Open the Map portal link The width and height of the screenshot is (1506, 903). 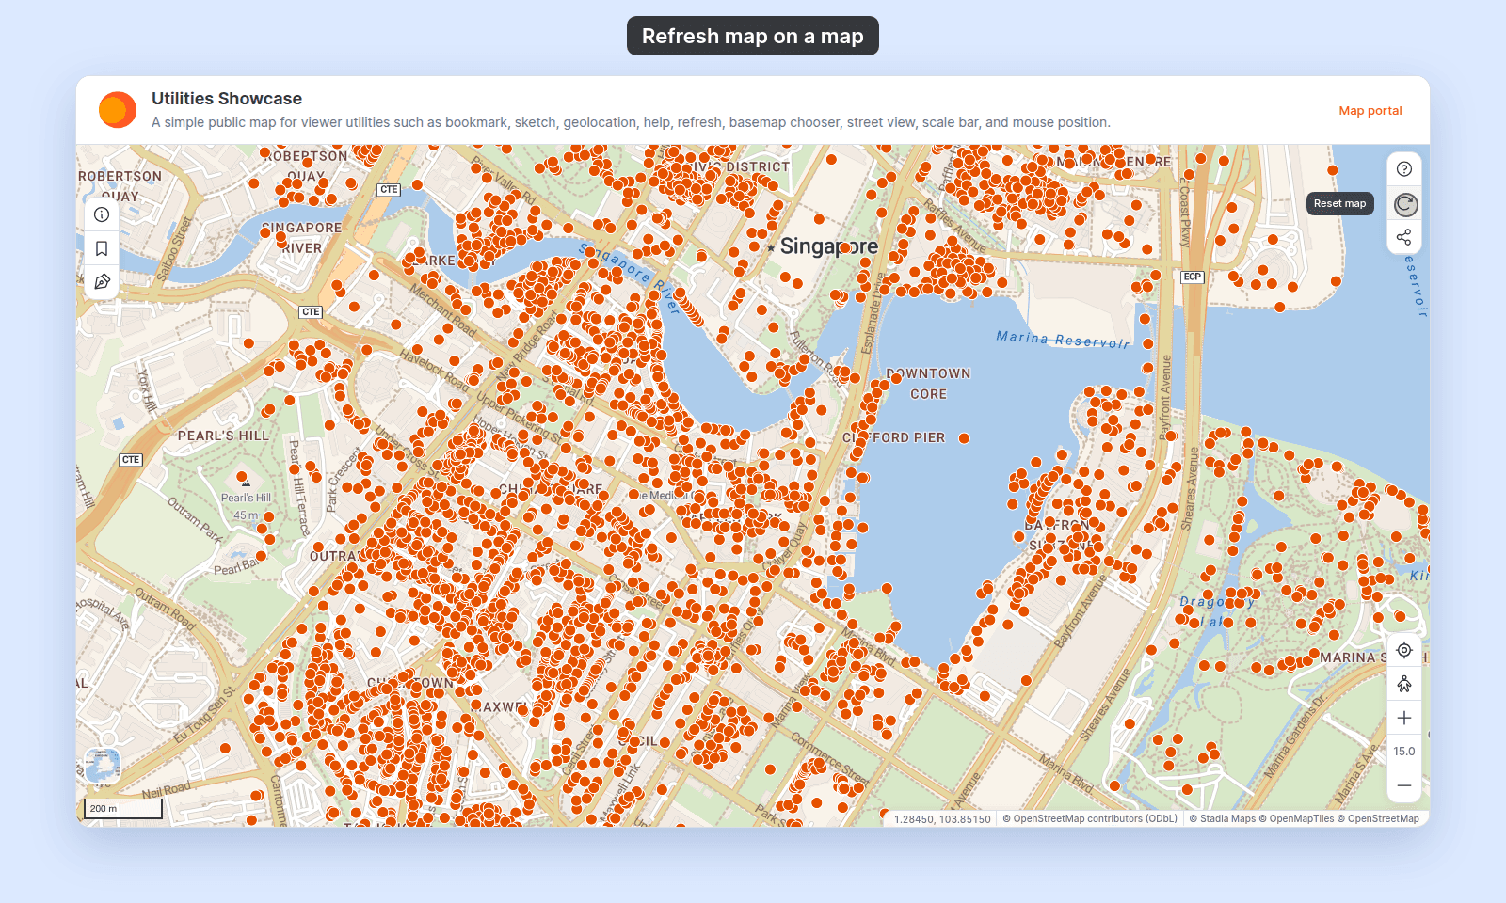[x=1370, y=110]
